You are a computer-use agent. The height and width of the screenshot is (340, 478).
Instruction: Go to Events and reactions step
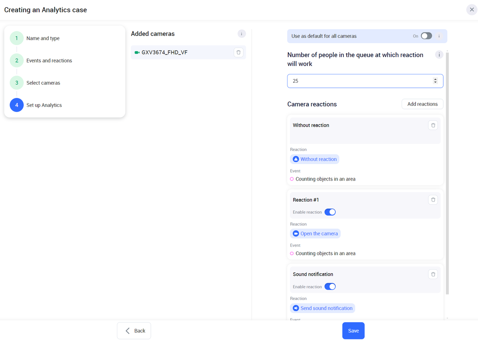49,61
